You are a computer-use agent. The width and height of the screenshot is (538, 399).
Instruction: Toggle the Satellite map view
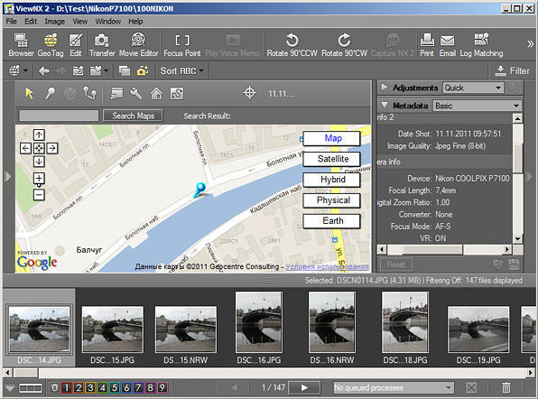332,159
